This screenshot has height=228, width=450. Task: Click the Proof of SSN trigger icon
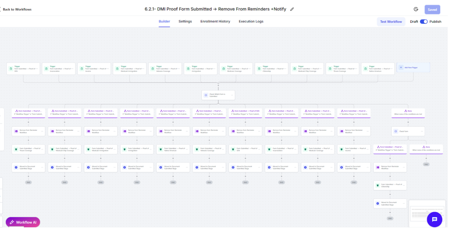[11, 69]
